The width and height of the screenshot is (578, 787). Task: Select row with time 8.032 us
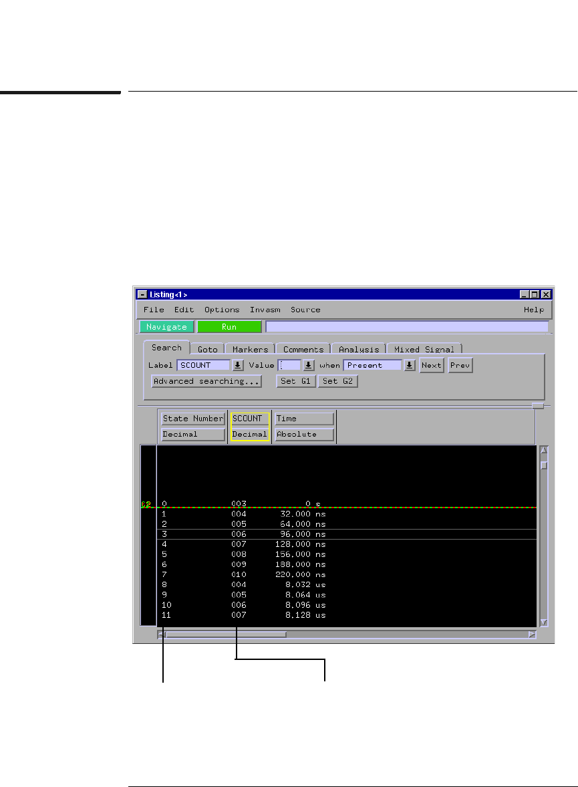(347, 584)
